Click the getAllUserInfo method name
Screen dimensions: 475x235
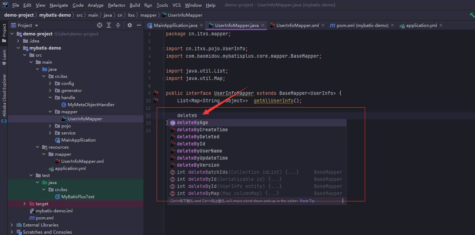click(x=274, y=101)
